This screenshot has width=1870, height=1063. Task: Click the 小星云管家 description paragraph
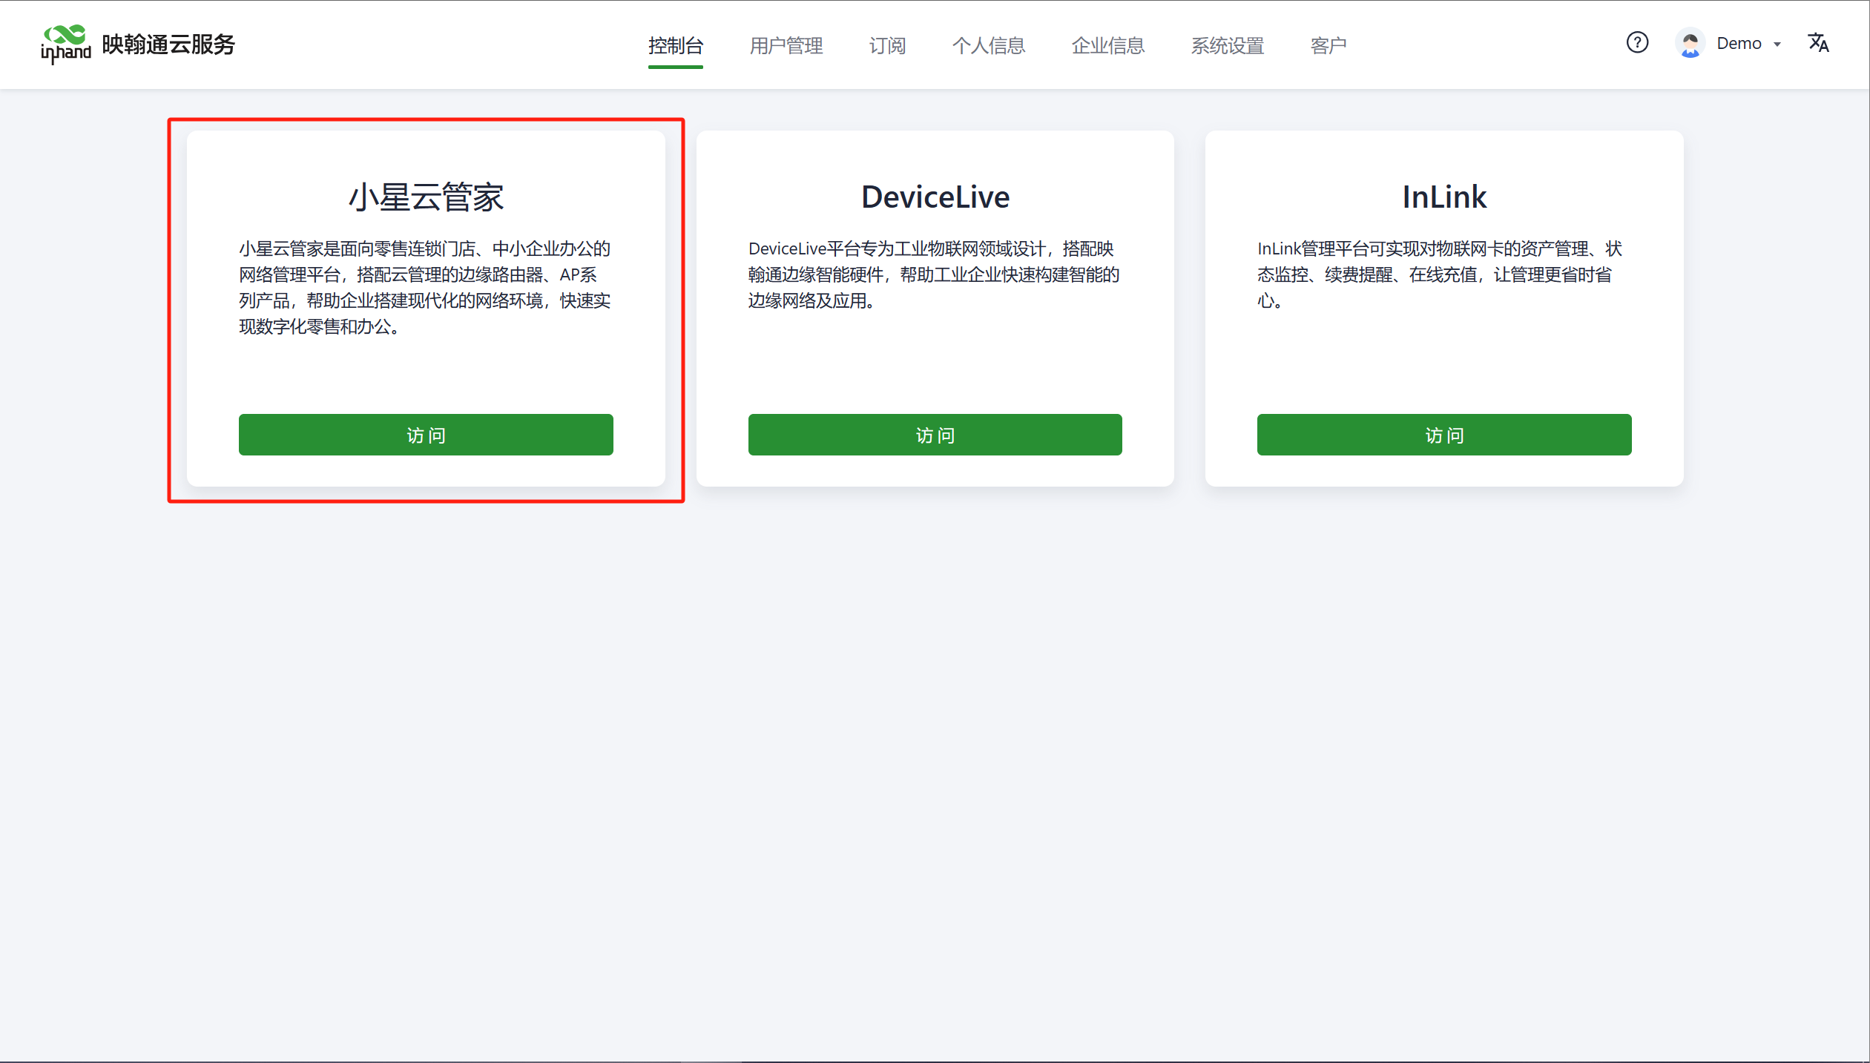coord(426,287)
